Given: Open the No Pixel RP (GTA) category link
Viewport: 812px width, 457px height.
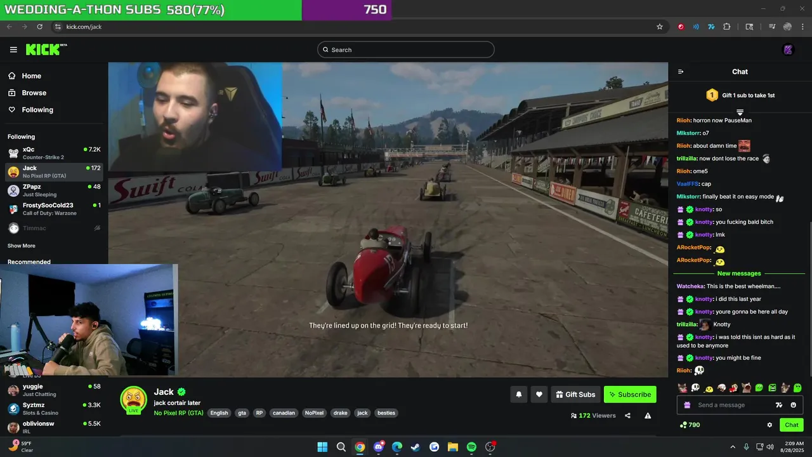Looking at the screenshot, I should (x=178, y=413).
